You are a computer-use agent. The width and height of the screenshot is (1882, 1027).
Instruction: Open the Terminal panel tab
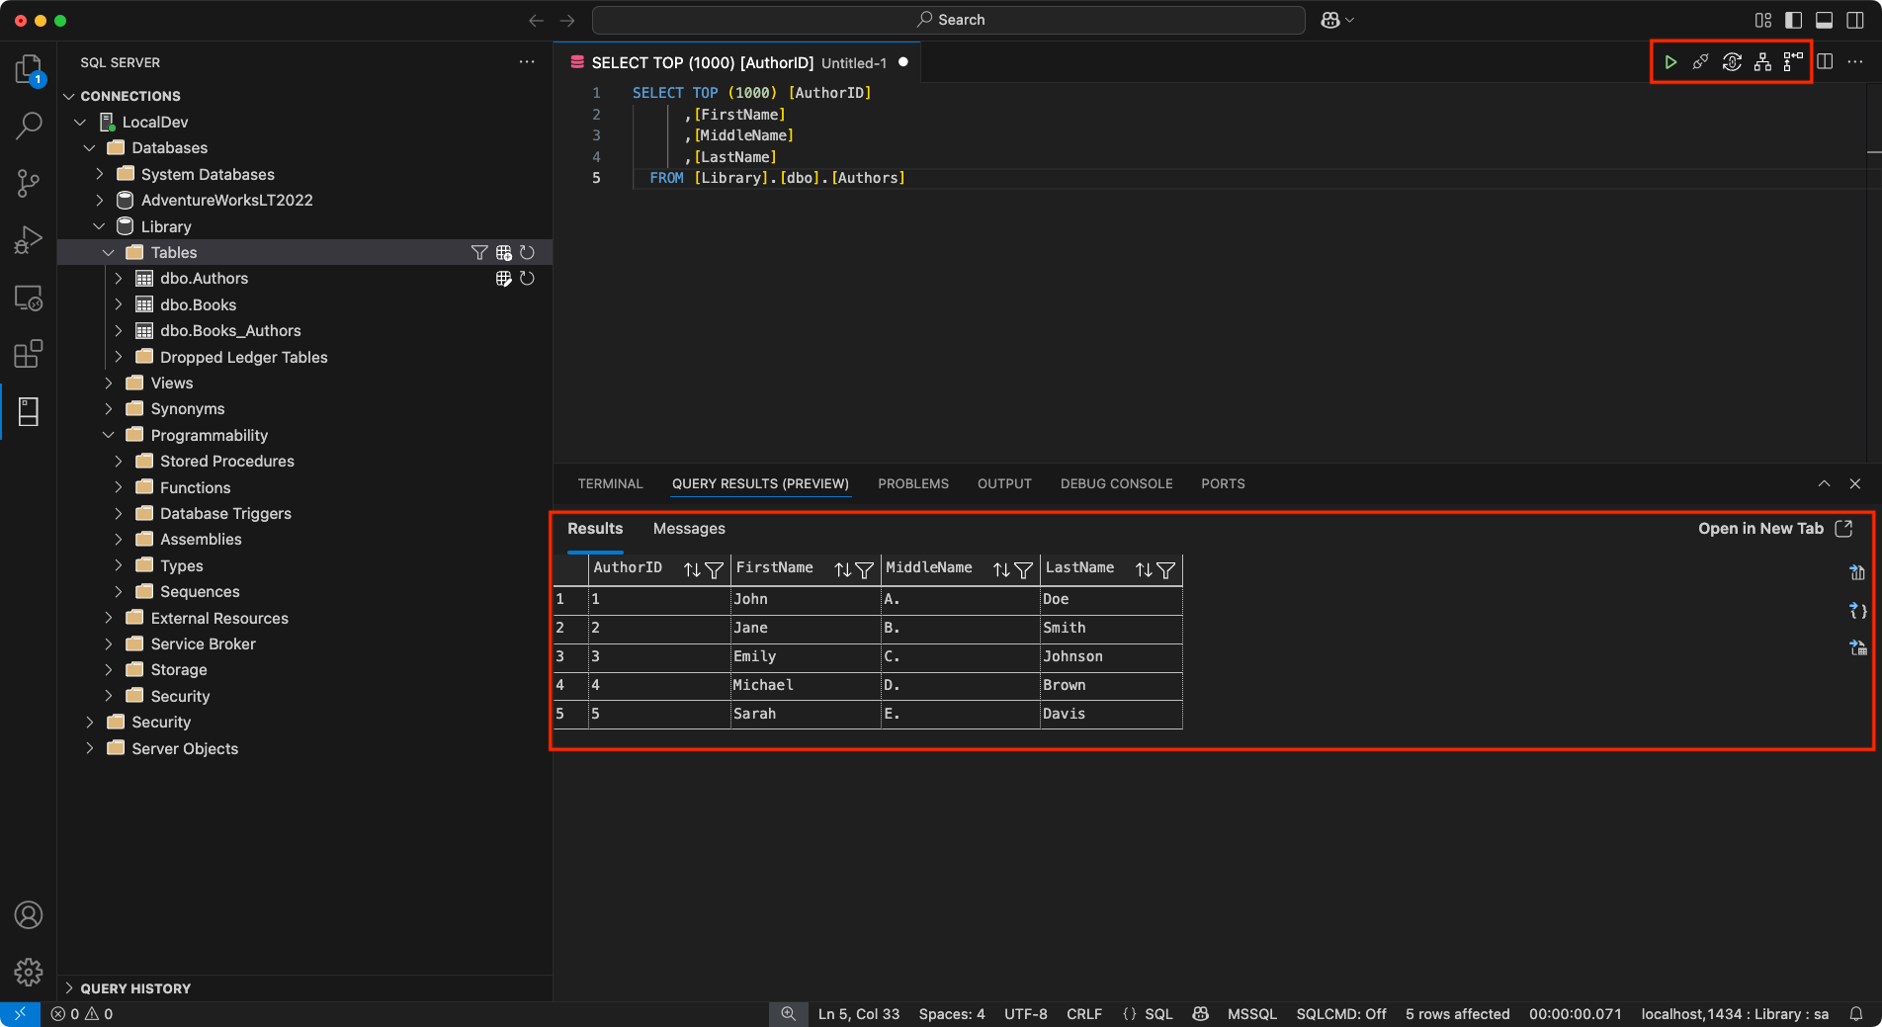[x=610, y=483]
